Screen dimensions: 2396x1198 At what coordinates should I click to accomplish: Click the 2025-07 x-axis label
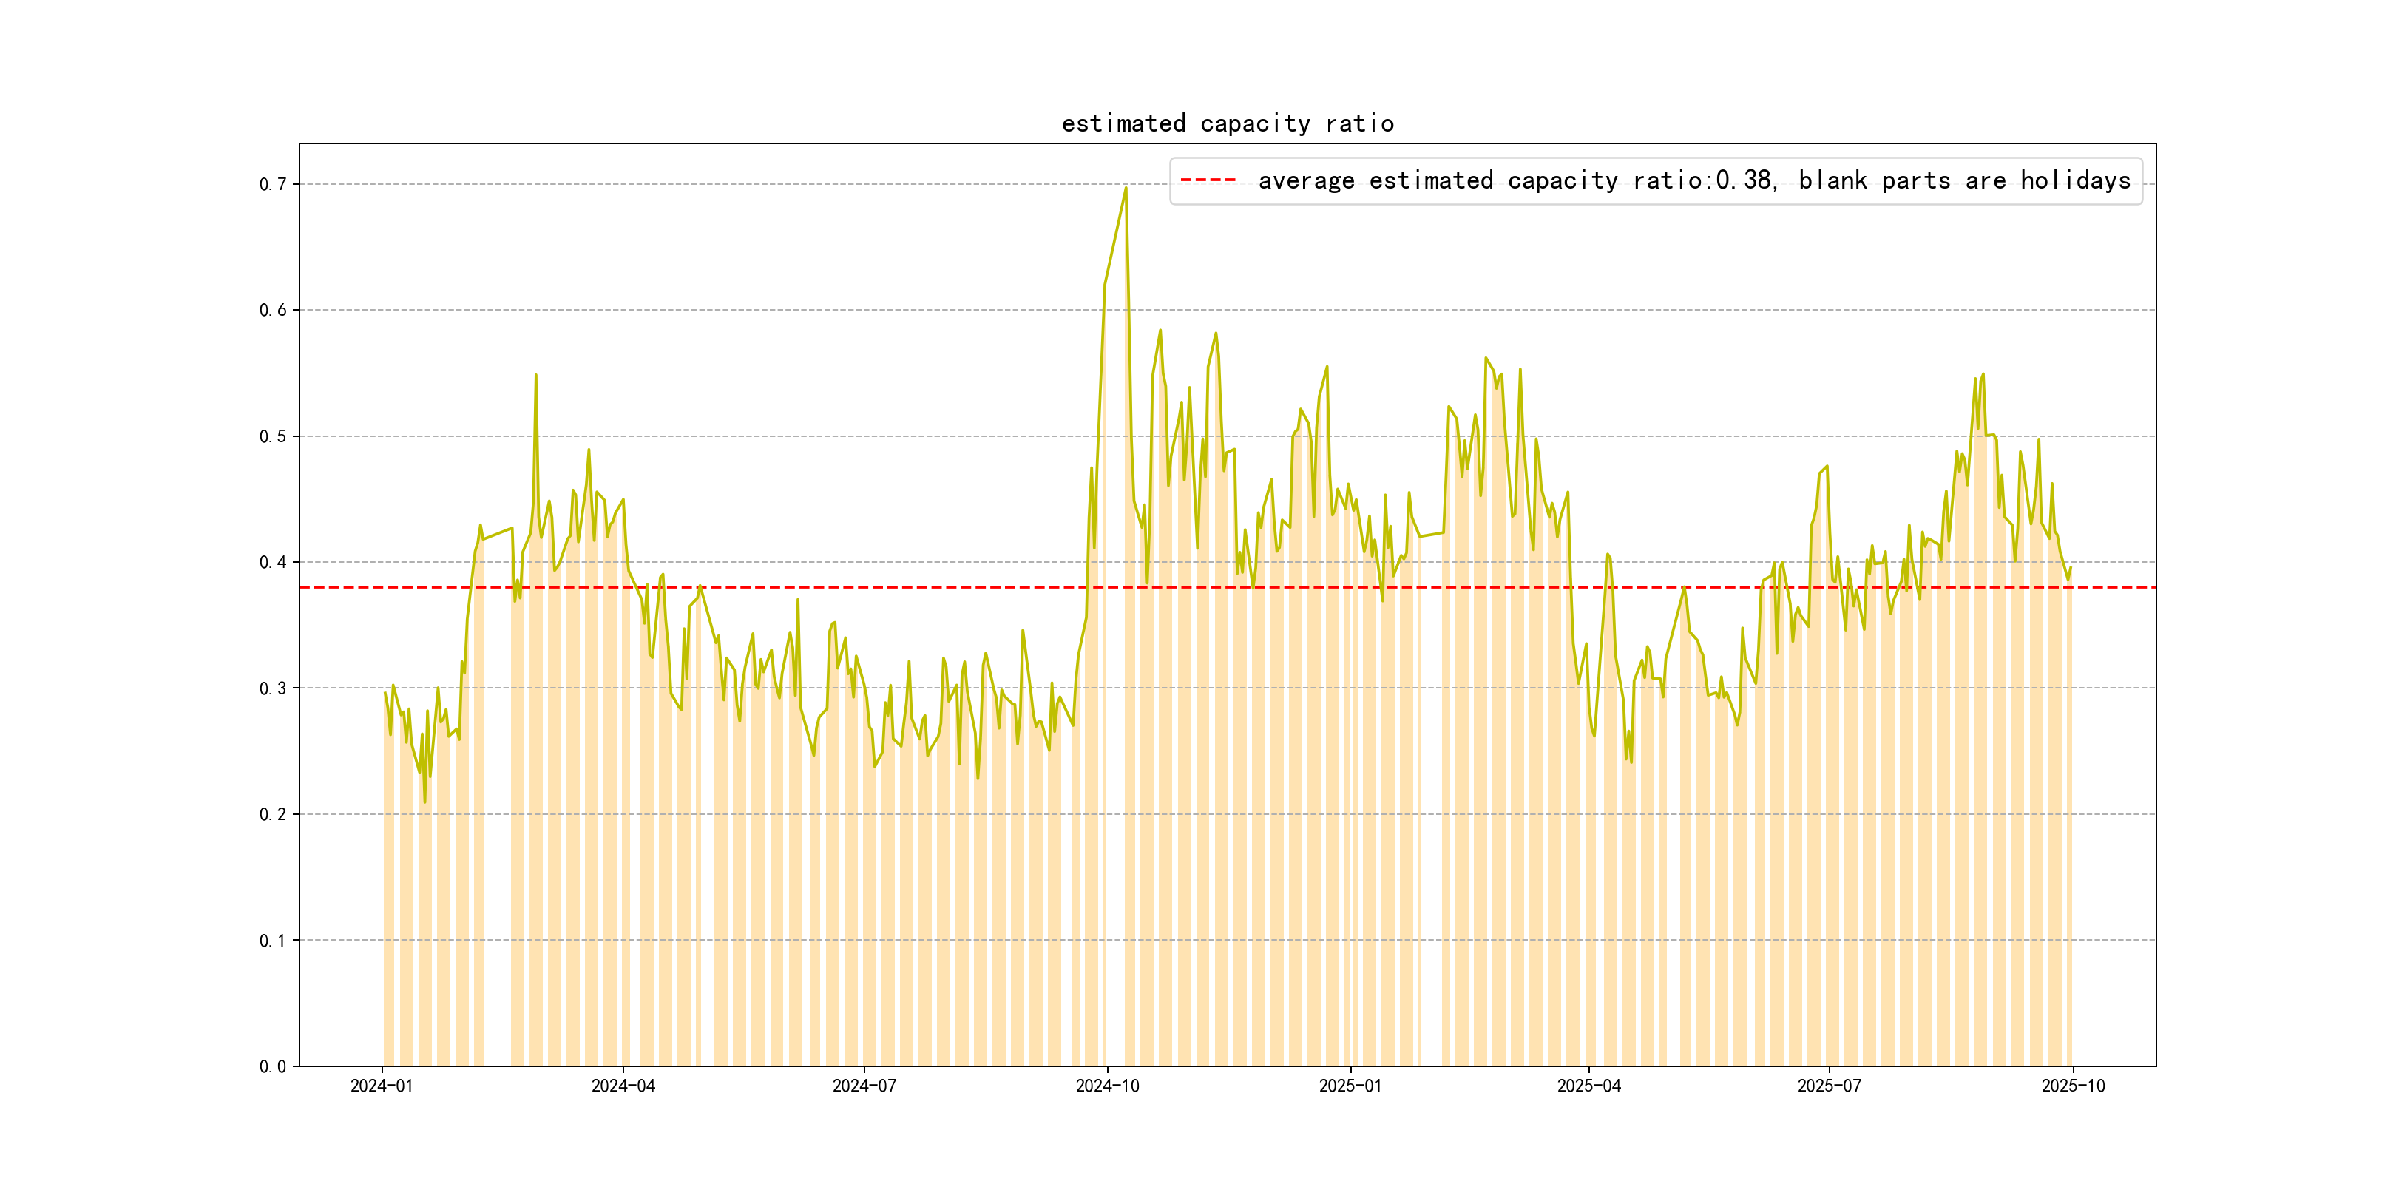[x=1829, y=1086]
